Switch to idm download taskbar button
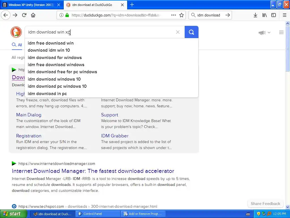 (52, 214)
